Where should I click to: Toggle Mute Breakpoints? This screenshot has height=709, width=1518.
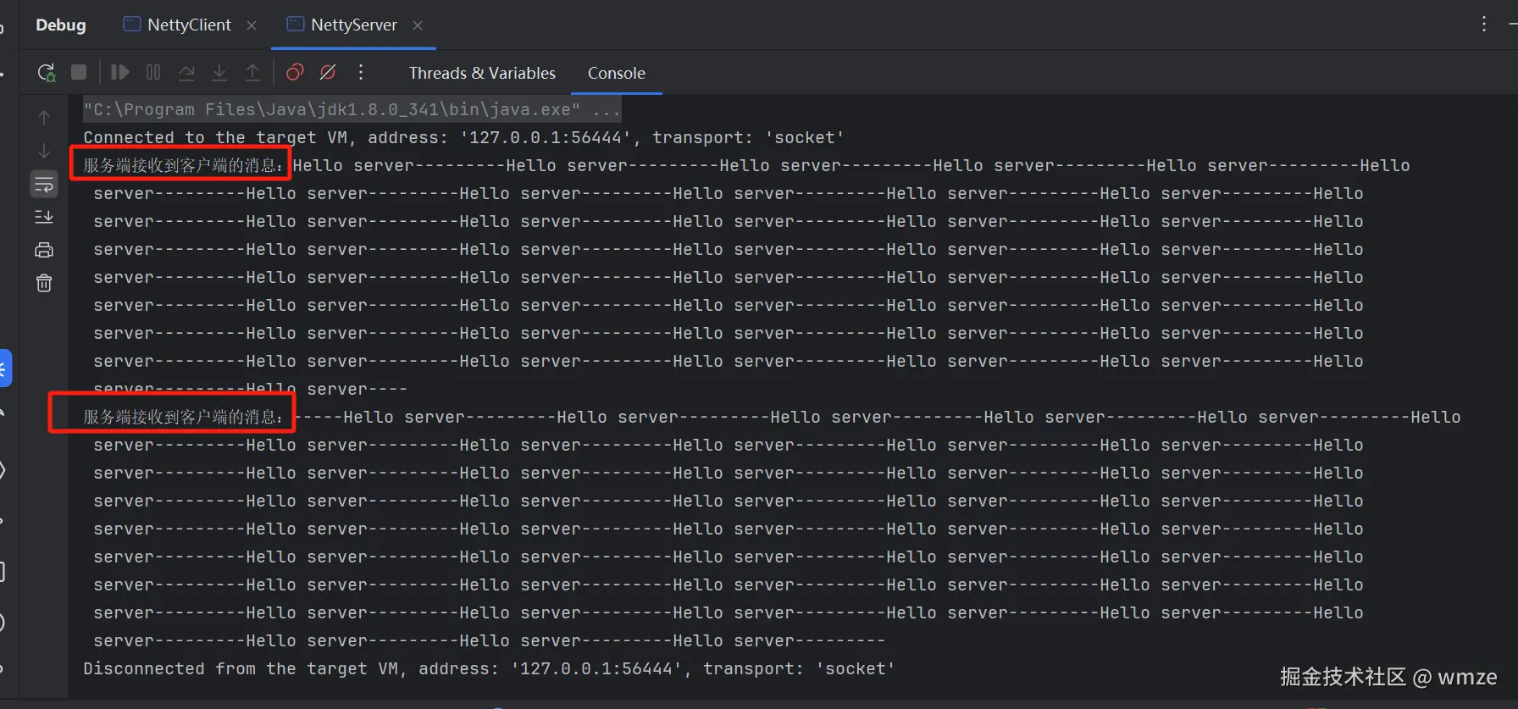328,73
